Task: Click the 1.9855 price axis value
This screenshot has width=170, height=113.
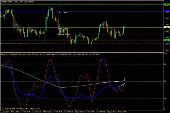Action: point(167,37)
